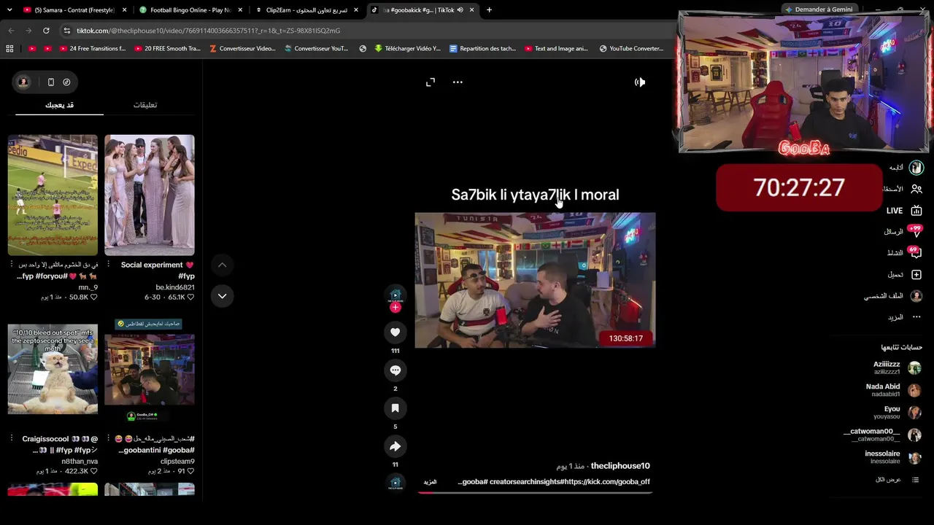The width and height of the screenshot is (934, 525).
Task: Open the profile (الملف الشخصي) avatar
Action: [916, 296]
